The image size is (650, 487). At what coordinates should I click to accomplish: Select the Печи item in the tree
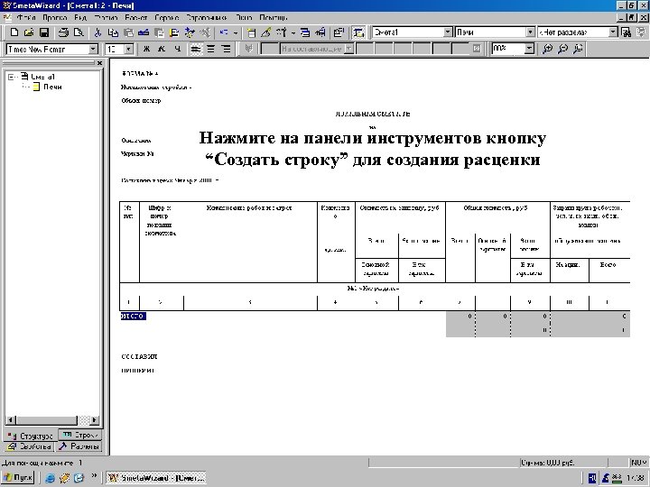tap(52, 87)
